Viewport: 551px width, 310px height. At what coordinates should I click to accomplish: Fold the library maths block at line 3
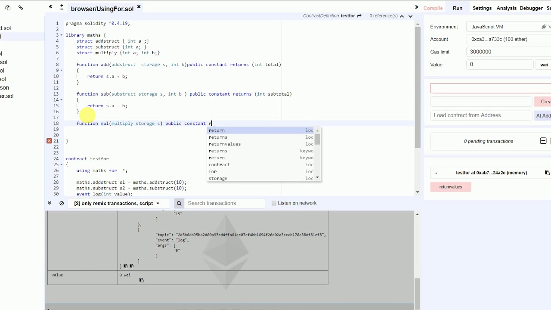[x=62, y=35]
